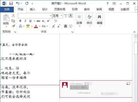The image size is (138, 102).
Task: Activate the Format Painter brush
Action: 14,26
